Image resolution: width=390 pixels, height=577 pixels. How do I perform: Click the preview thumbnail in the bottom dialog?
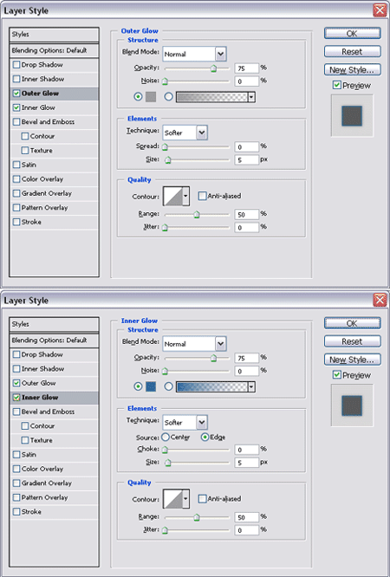point(352,405)
